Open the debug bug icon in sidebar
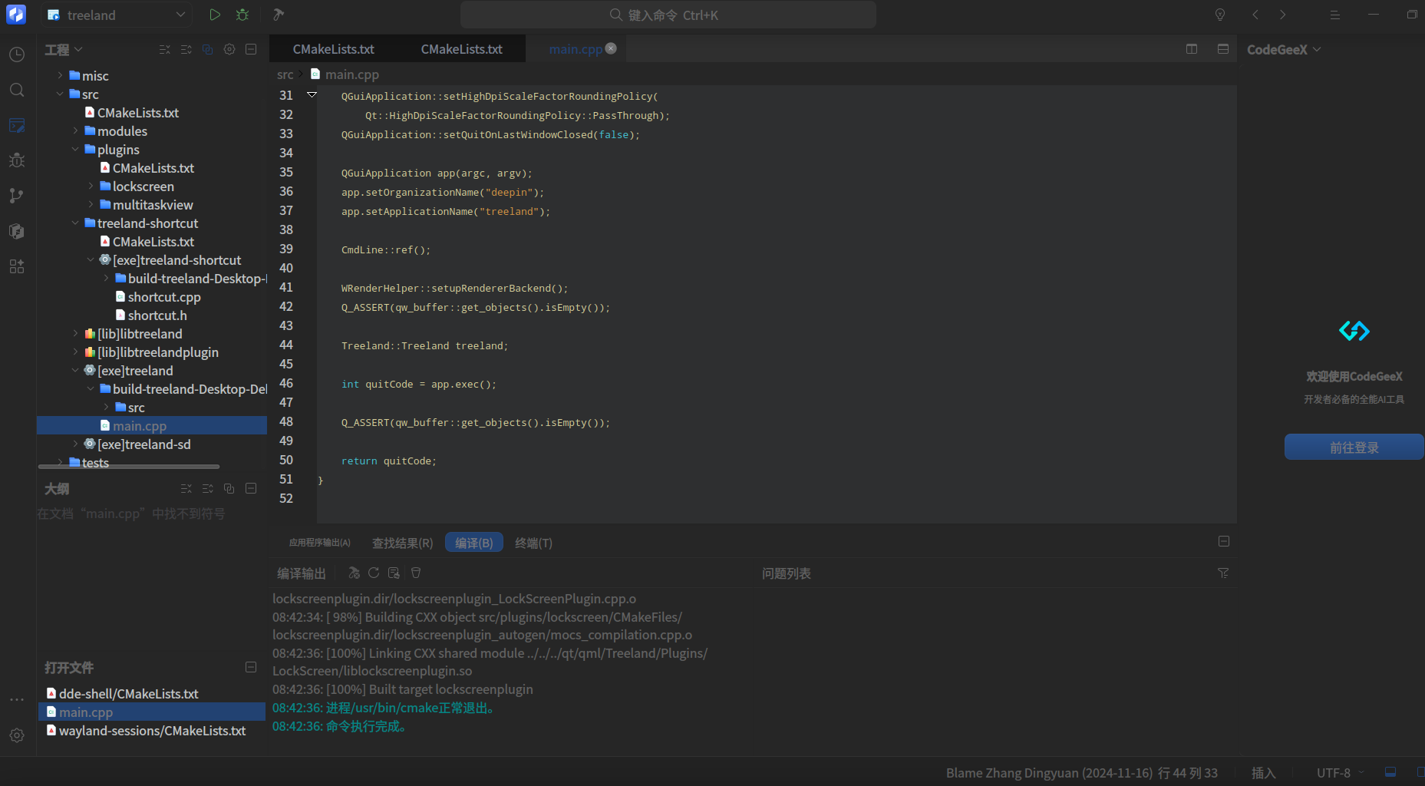 pos(17,160)
